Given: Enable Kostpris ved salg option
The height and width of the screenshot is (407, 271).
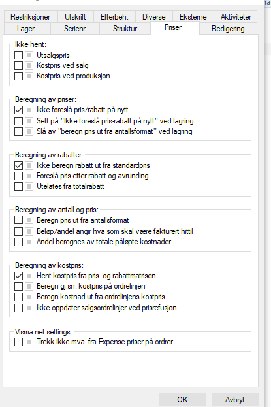Looking at the screenshot, I should pyautogui.click(x=18, y=65).
